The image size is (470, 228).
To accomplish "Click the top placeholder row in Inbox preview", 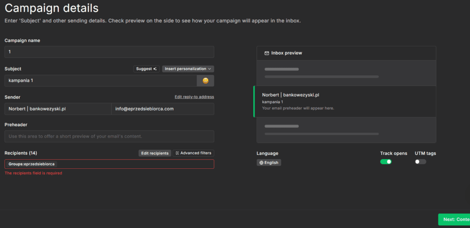I will [344, 72].
